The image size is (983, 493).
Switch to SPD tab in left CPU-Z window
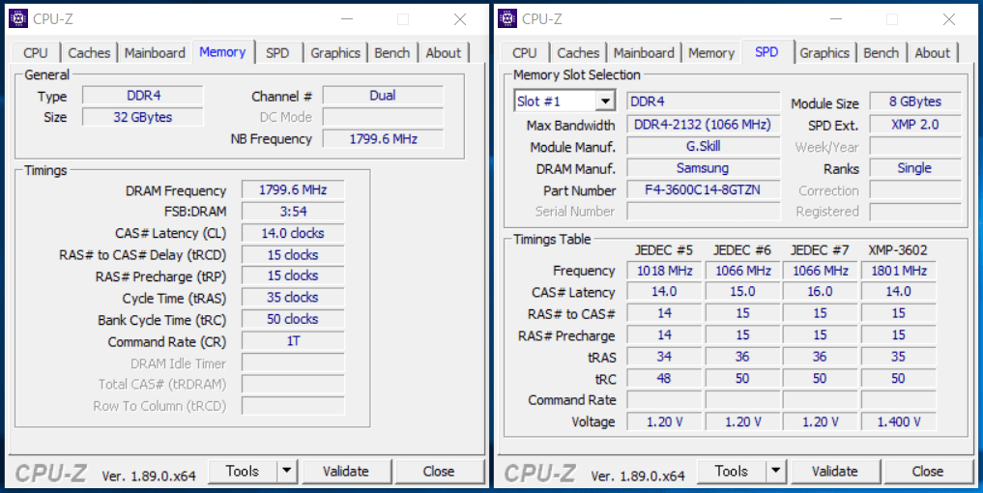[277, 53]
